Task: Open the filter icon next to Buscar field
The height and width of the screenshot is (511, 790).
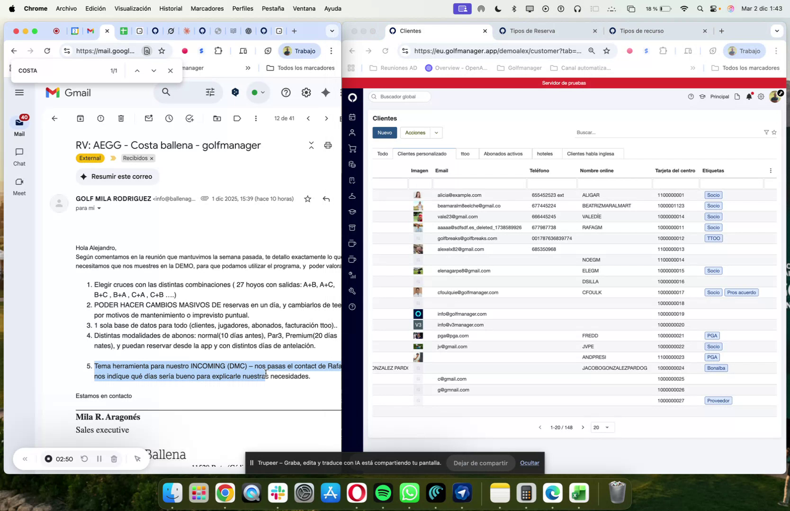Action: (766, 132)
